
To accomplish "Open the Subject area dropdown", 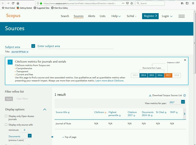I will [x=33, y=46].
